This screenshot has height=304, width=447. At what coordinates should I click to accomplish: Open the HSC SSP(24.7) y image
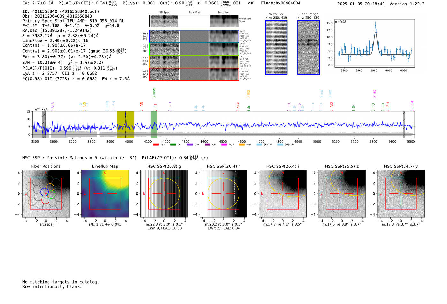tap(401, 193)
